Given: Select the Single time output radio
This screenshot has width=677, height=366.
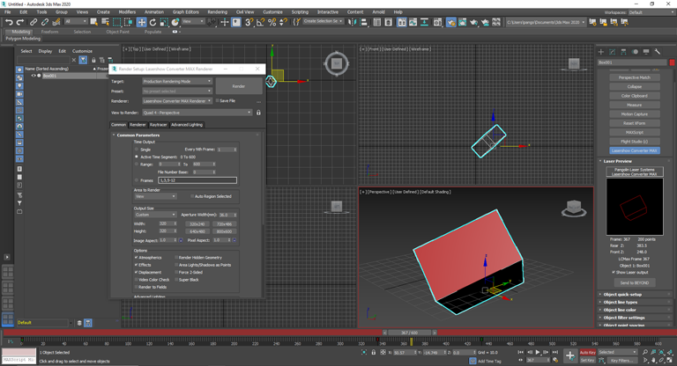Looking at the screenshot, I should (x=137, y=150).
